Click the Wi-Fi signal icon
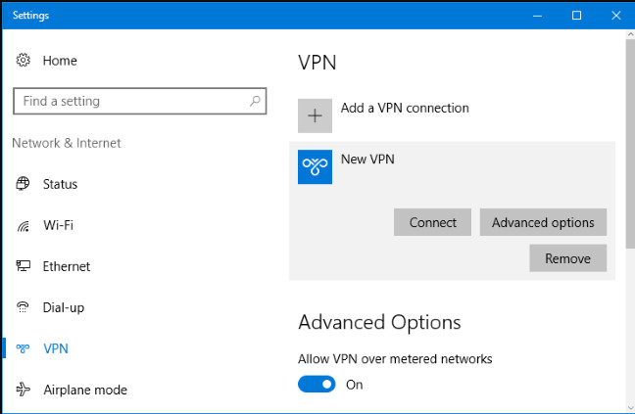Viewport: 635px width, 414px height. pyautogui.click(x=23, y=225)
